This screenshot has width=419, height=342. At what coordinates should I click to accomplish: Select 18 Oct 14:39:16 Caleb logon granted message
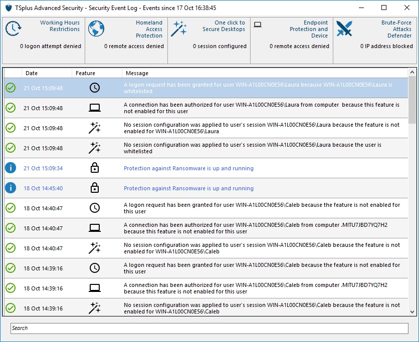point(262,268)
